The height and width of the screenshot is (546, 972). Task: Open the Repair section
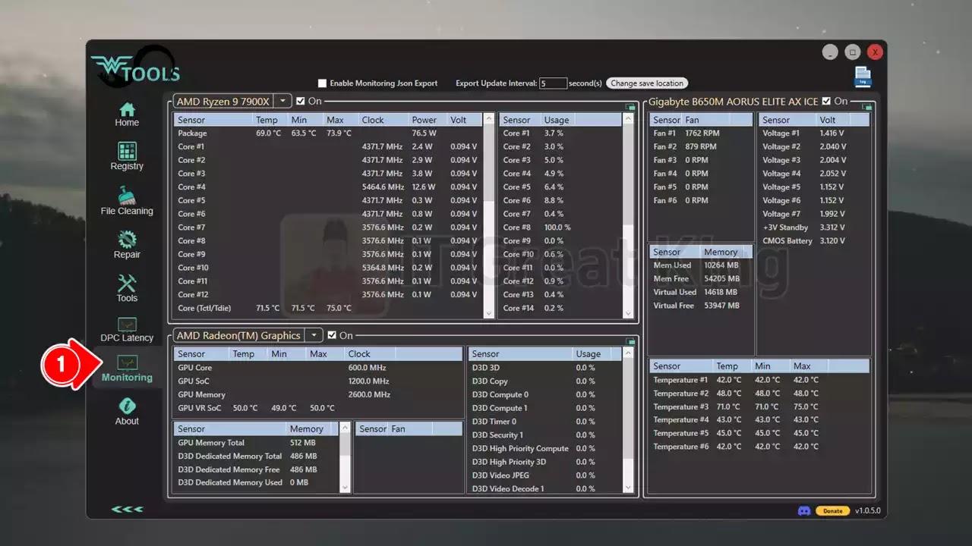[127, 245]
